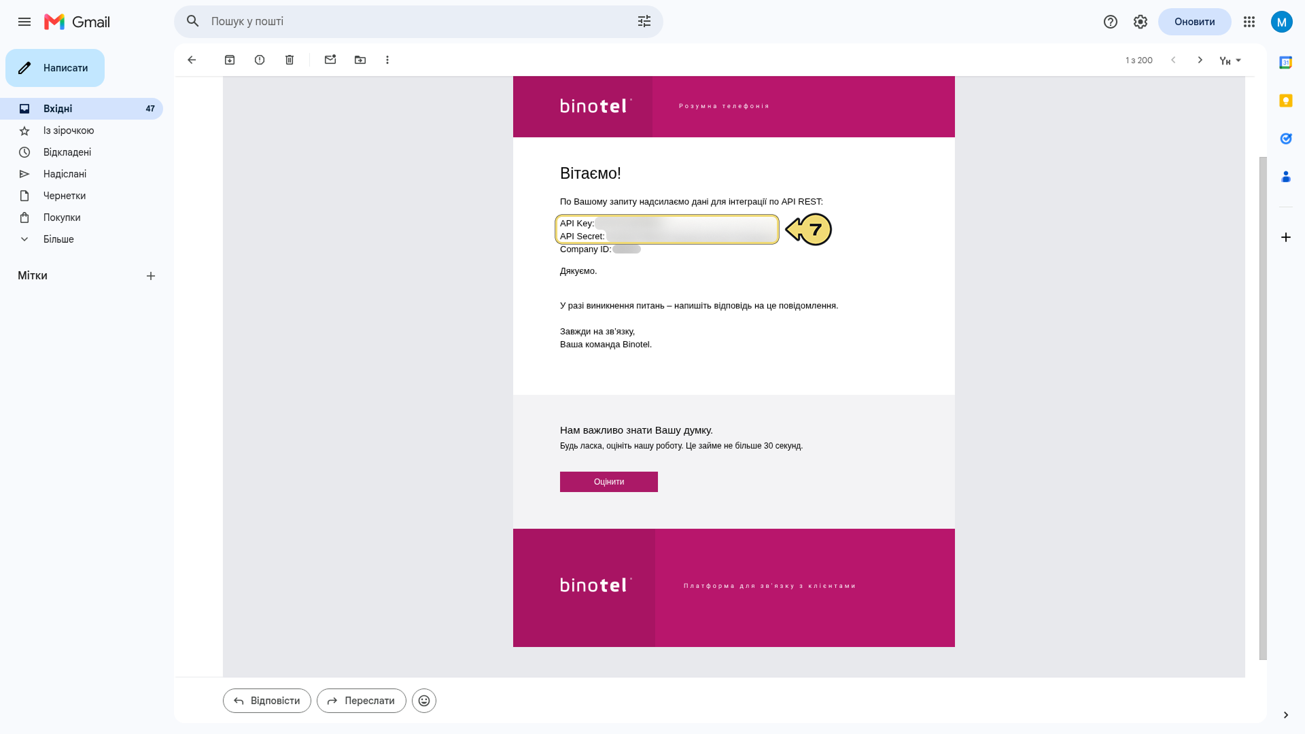Click 'Нам важливо знати Вашу думку.' text
Viewport: 1305px width, 734px height.
click(x=636, y=430)
